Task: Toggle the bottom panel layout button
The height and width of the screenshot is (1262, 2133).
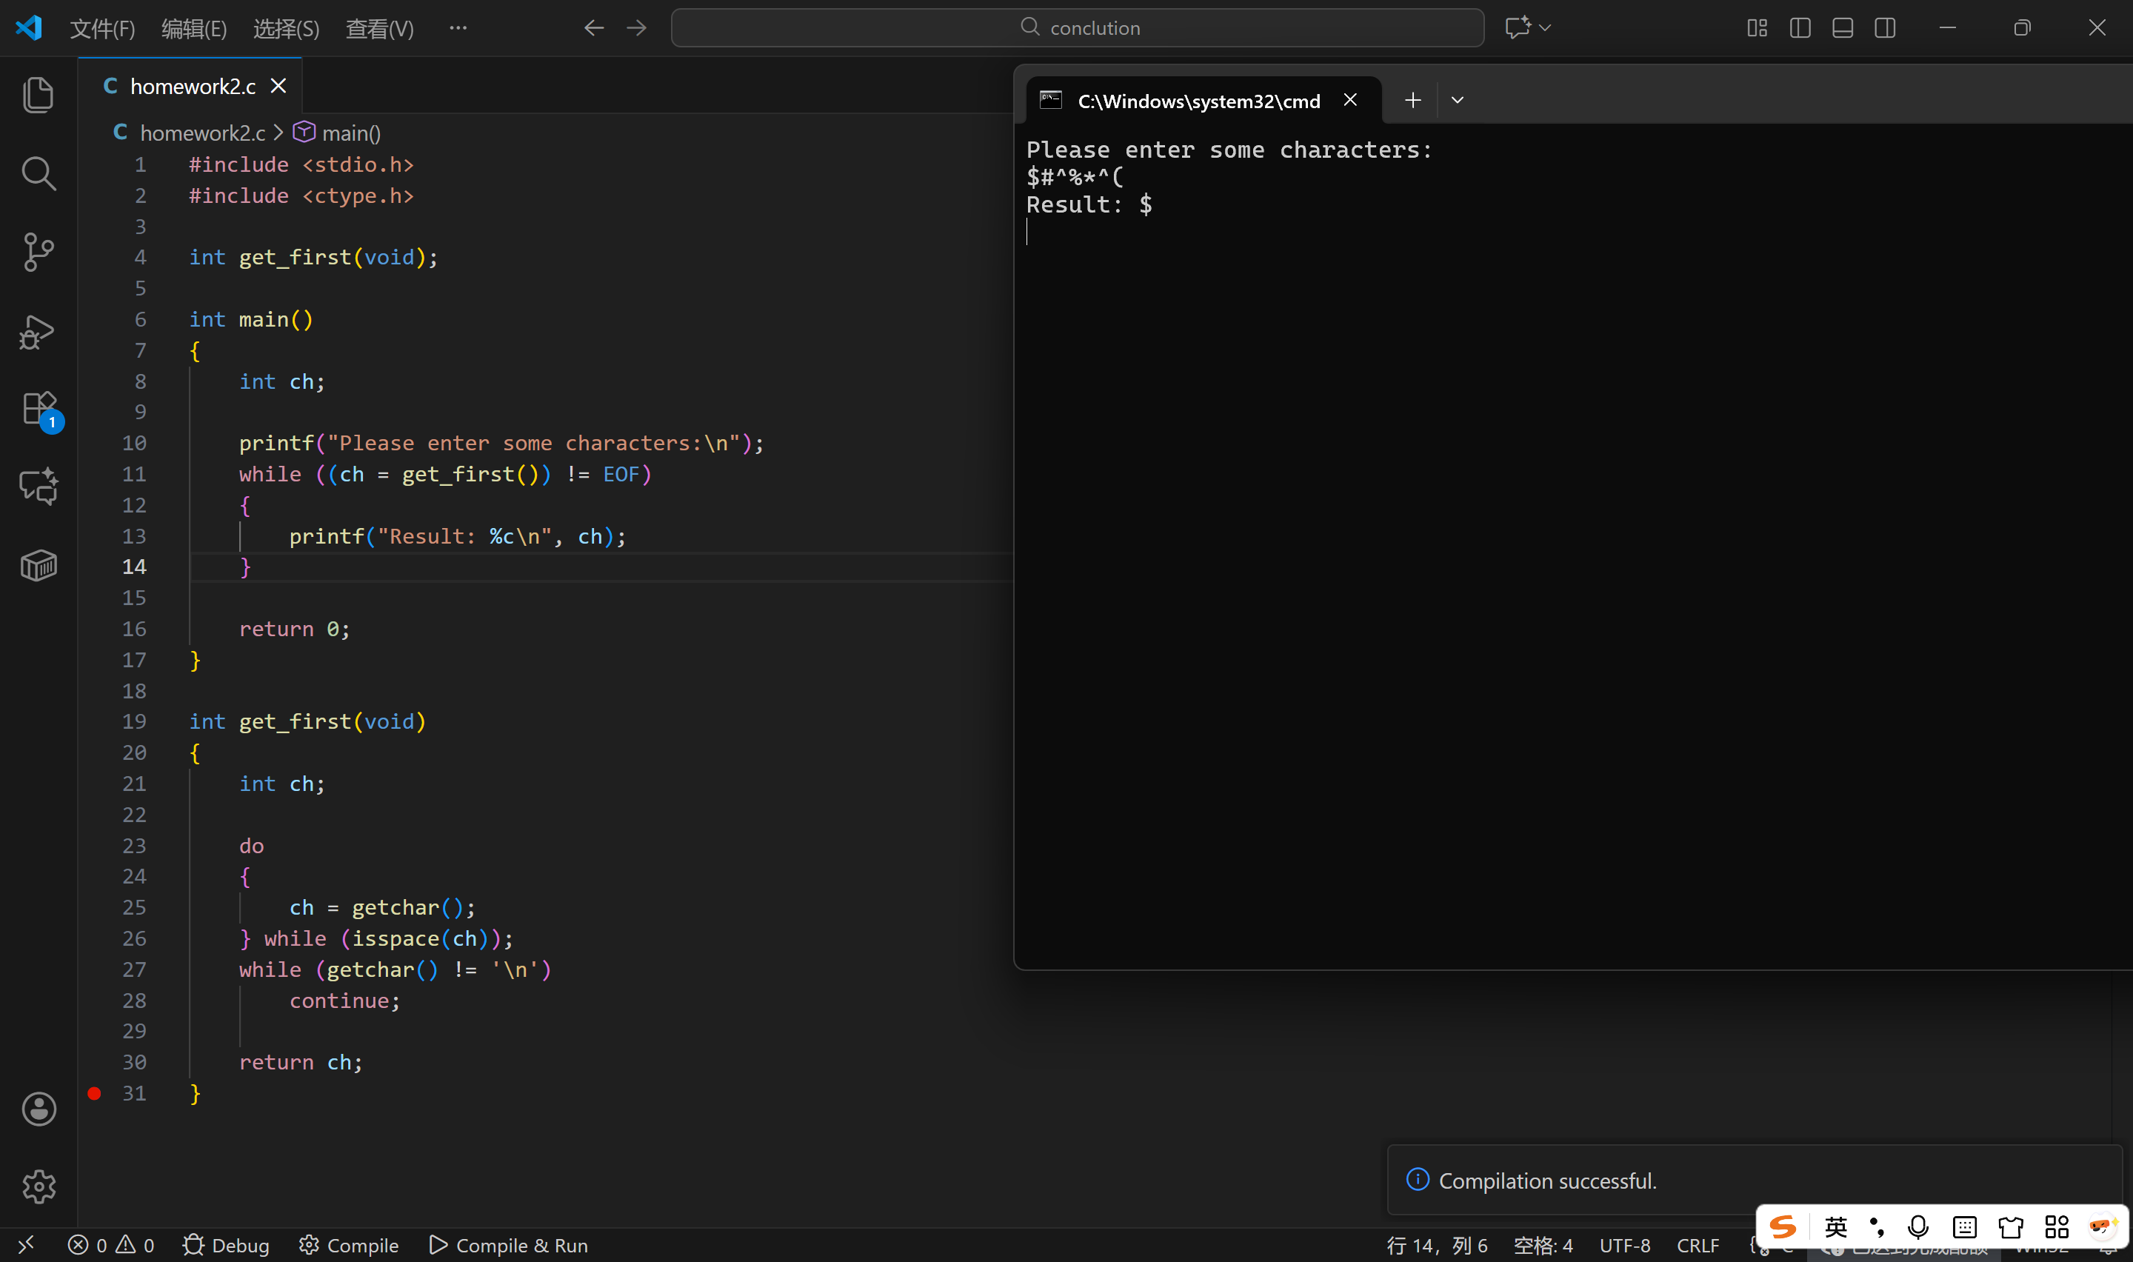Action: (x=1842, y=28)
